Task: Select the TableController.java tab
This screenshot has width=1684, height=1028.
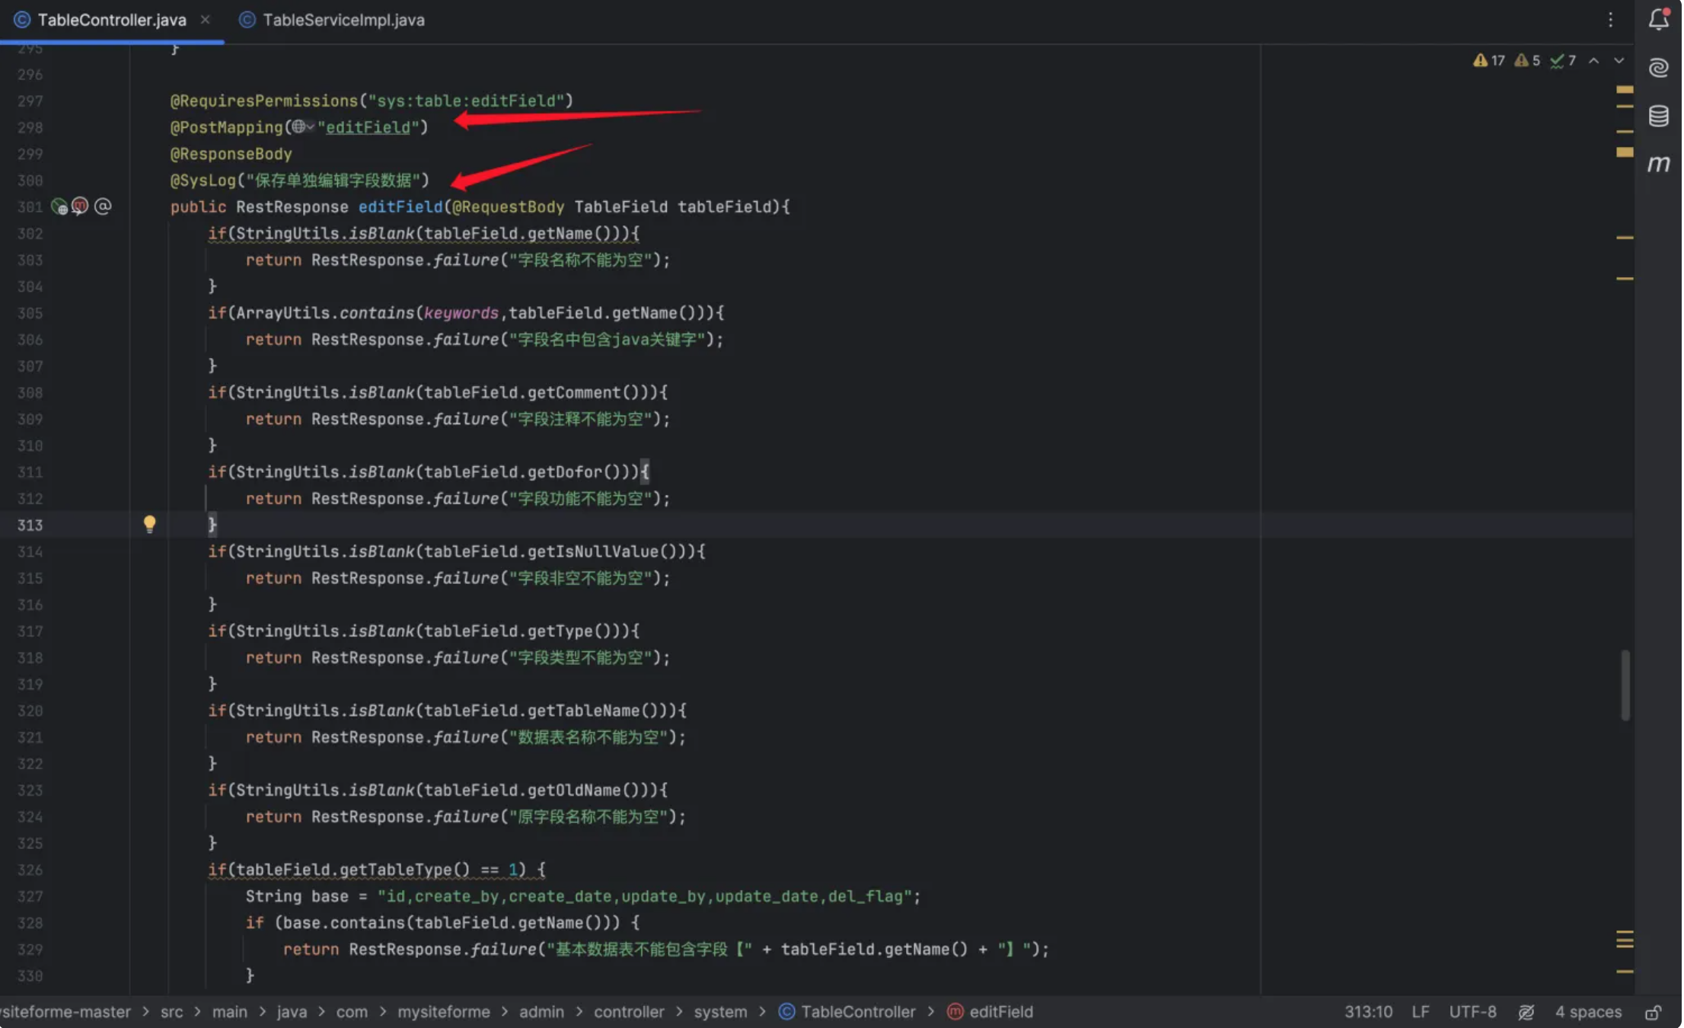Action: 112,20
